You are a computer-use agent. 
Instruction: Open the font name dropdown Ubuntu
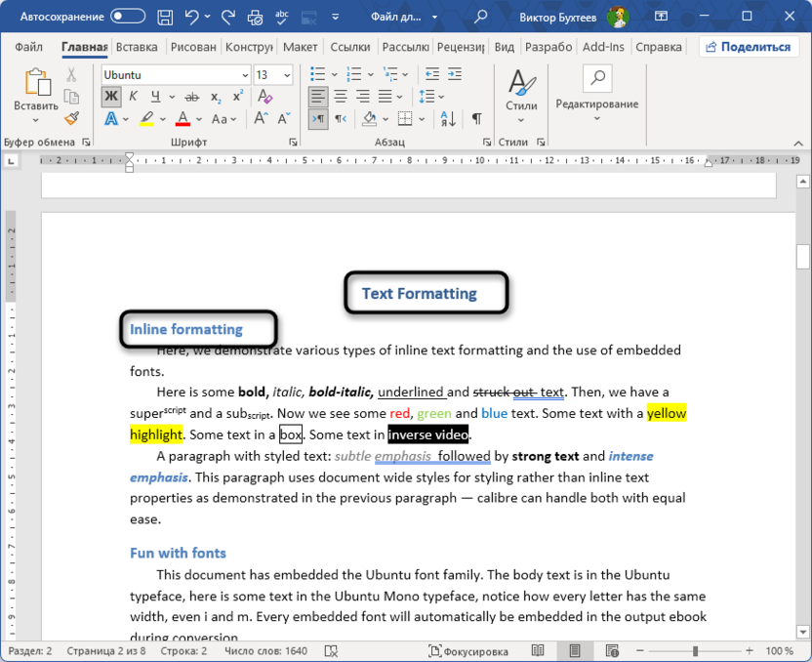[245, 75]
